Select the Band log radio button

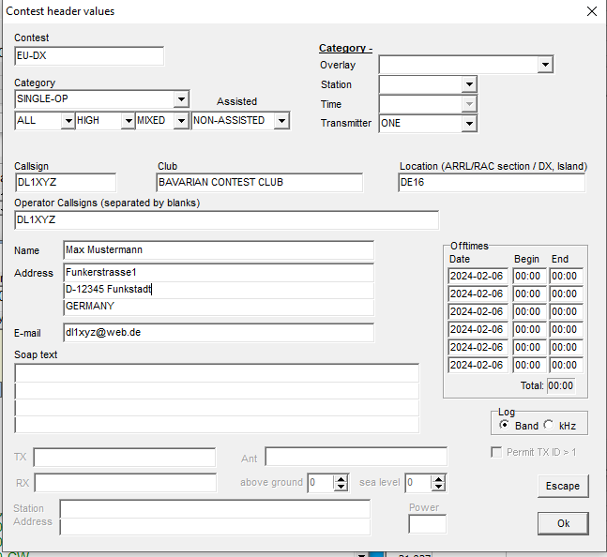(505, 425)
